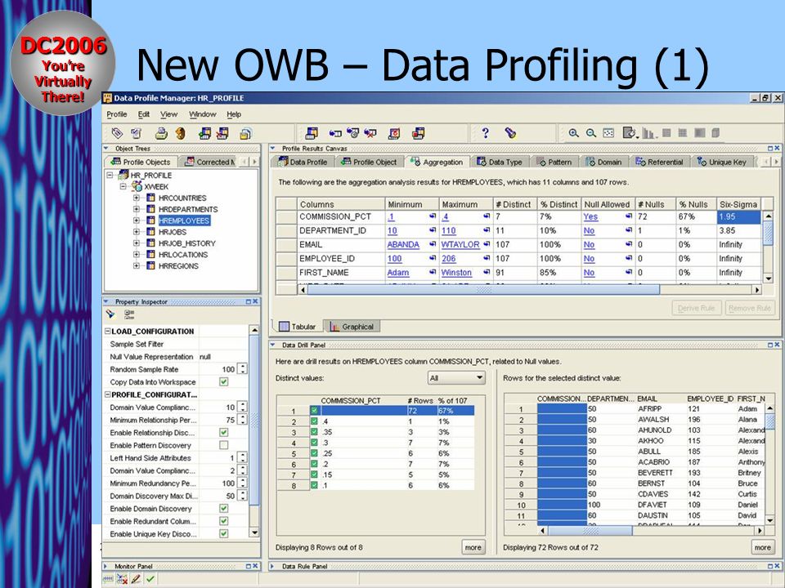Maximize the Data Drill Panel
The height and width of the screenshot is (588, 785).
[770, 345]
